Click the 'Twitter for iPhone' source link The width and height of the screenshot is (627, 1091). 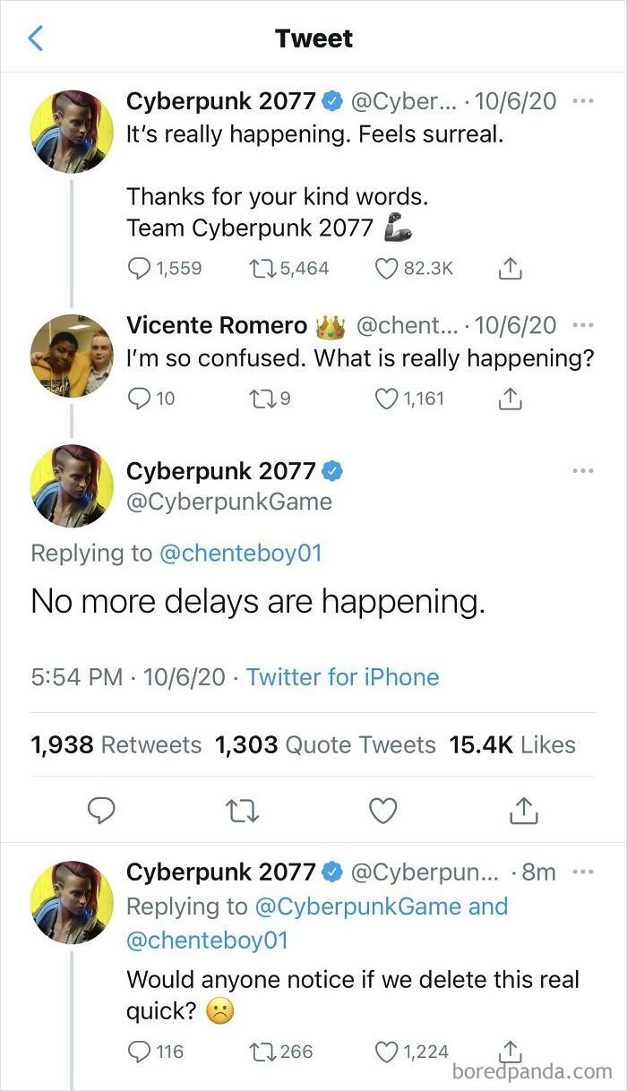click(342, 677)
